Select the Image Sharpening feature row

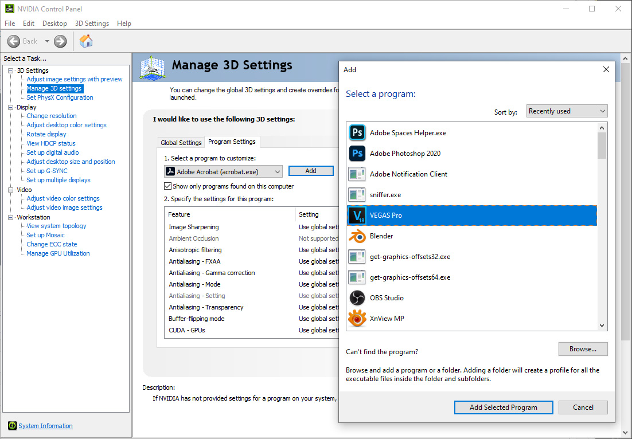tap(252, 227)
